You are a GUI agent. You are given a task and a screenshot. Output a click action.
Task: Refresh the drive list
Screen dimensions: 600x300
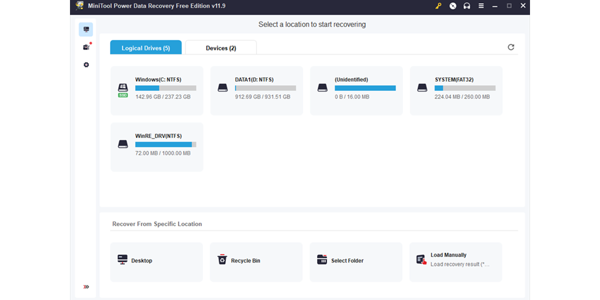pos(510,46)
